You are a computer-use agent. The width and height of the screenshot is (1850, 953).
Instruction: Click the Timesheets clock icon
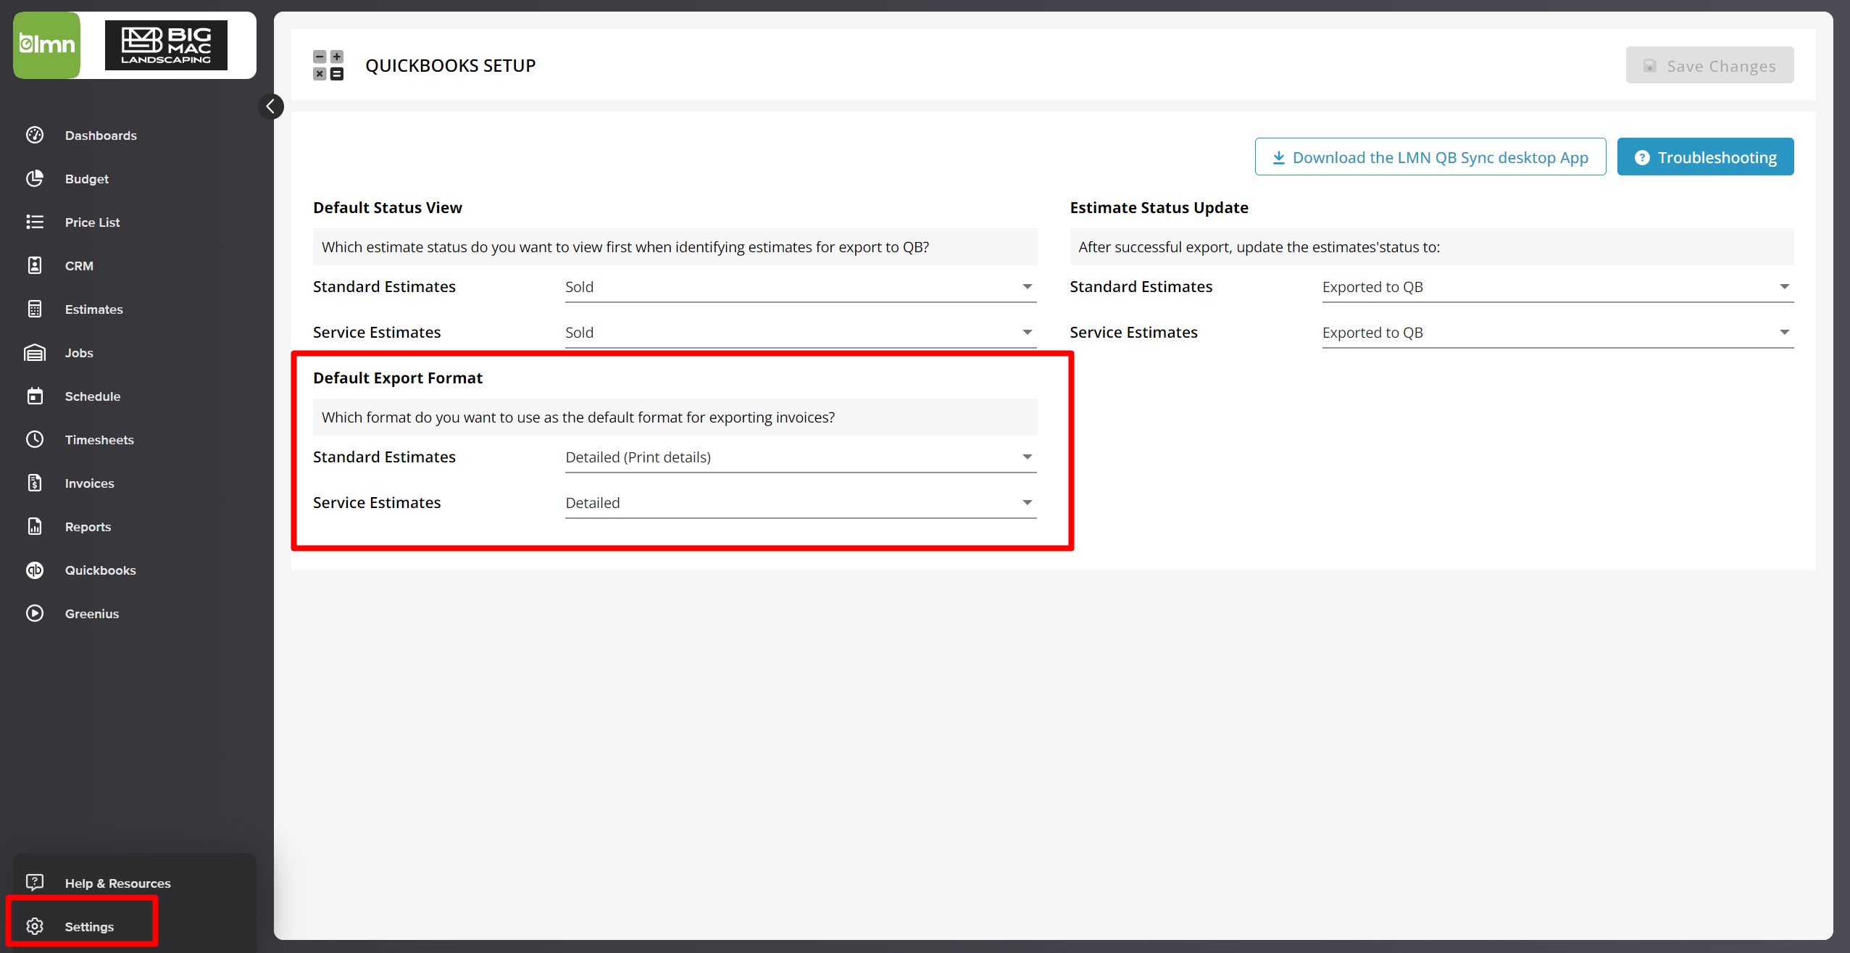click(35, 439)
